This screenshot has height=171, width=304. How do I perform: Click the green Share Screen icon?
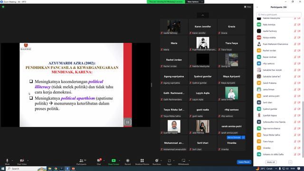pyautogui.click(x=114, y=161)
